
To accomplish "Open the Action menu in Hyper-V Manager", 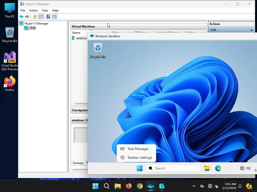I will coord(33,10).
